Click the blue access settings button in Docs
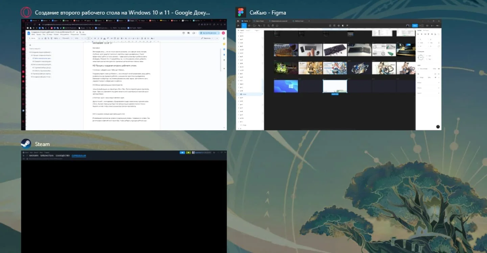Image resolution: width=487 pixels, height=253 pixels. tap(209, 33)
